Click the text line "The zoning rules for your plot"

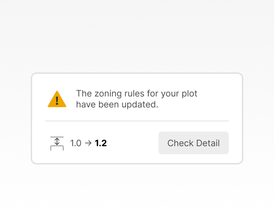(x=137, y=94)
